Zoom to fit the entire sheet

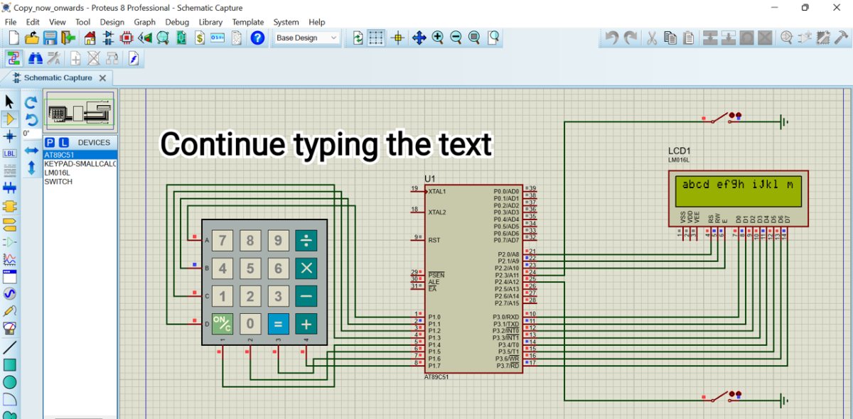click(474, 38)
